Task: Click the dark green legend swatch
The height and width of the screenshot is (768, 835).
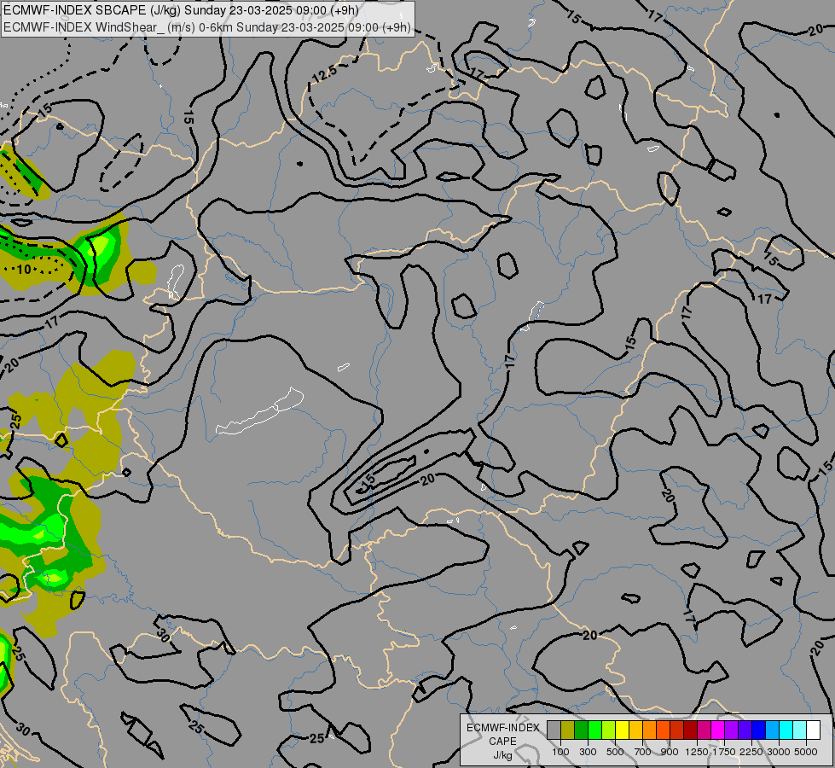Action: click(581, 730)
